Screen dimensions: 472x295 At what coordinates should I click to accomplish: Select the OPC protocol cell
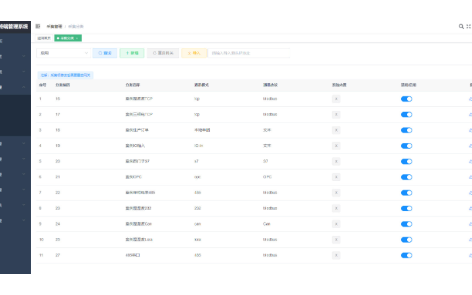click(x=267, y=177)
